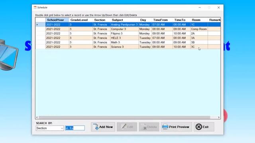Select the Science 3 subject cell
255x143 pixels.
124,47
